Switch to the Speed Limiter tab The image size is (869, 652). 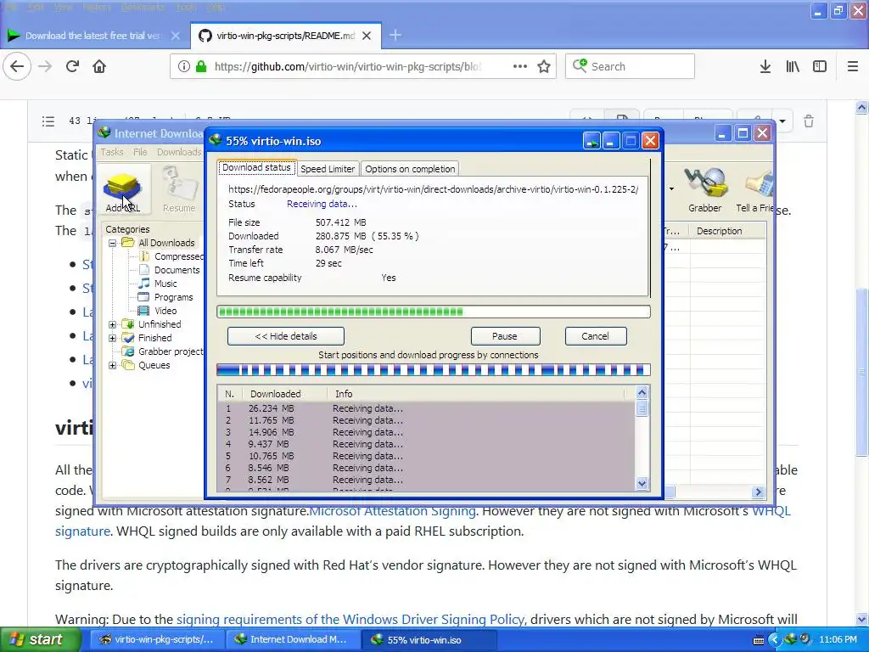coord(328,169)
